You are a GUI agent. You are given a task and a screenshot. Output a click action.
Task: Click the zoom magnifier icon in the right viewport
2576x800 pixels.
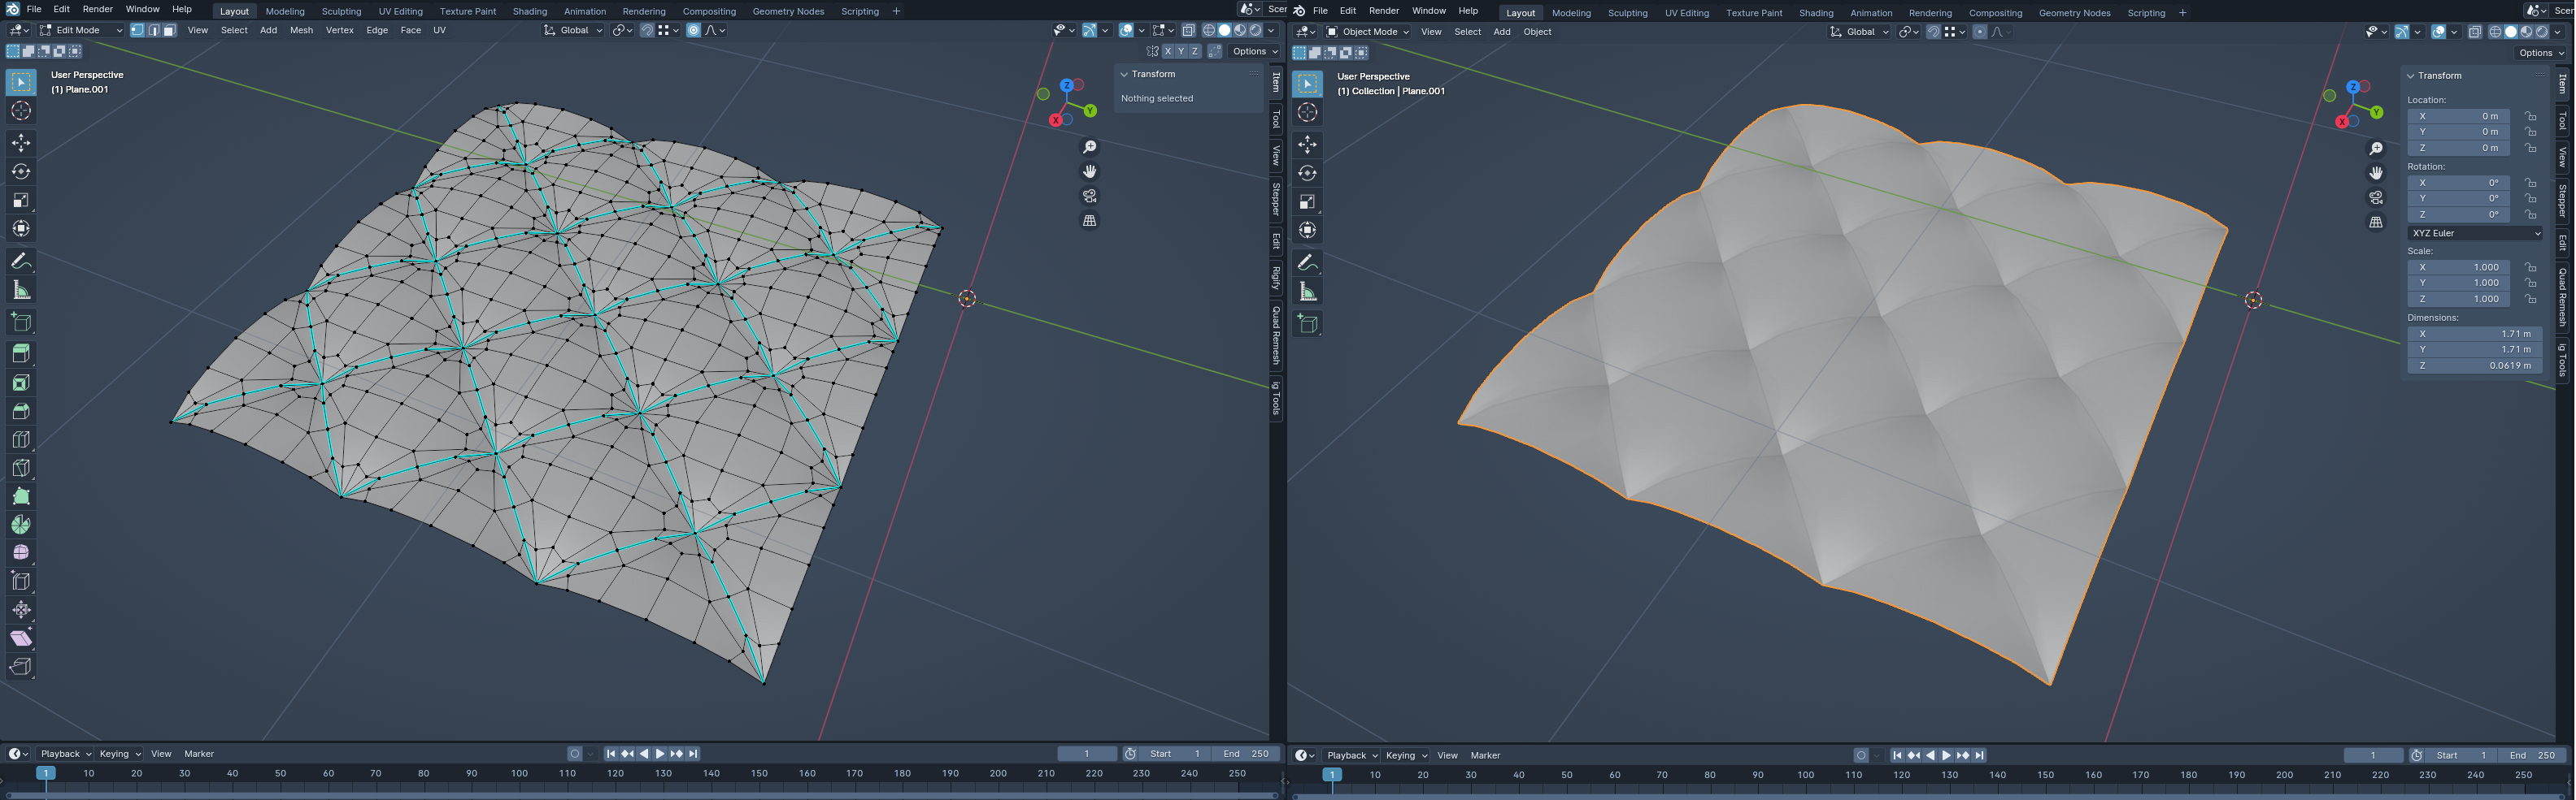(2376, 149)
